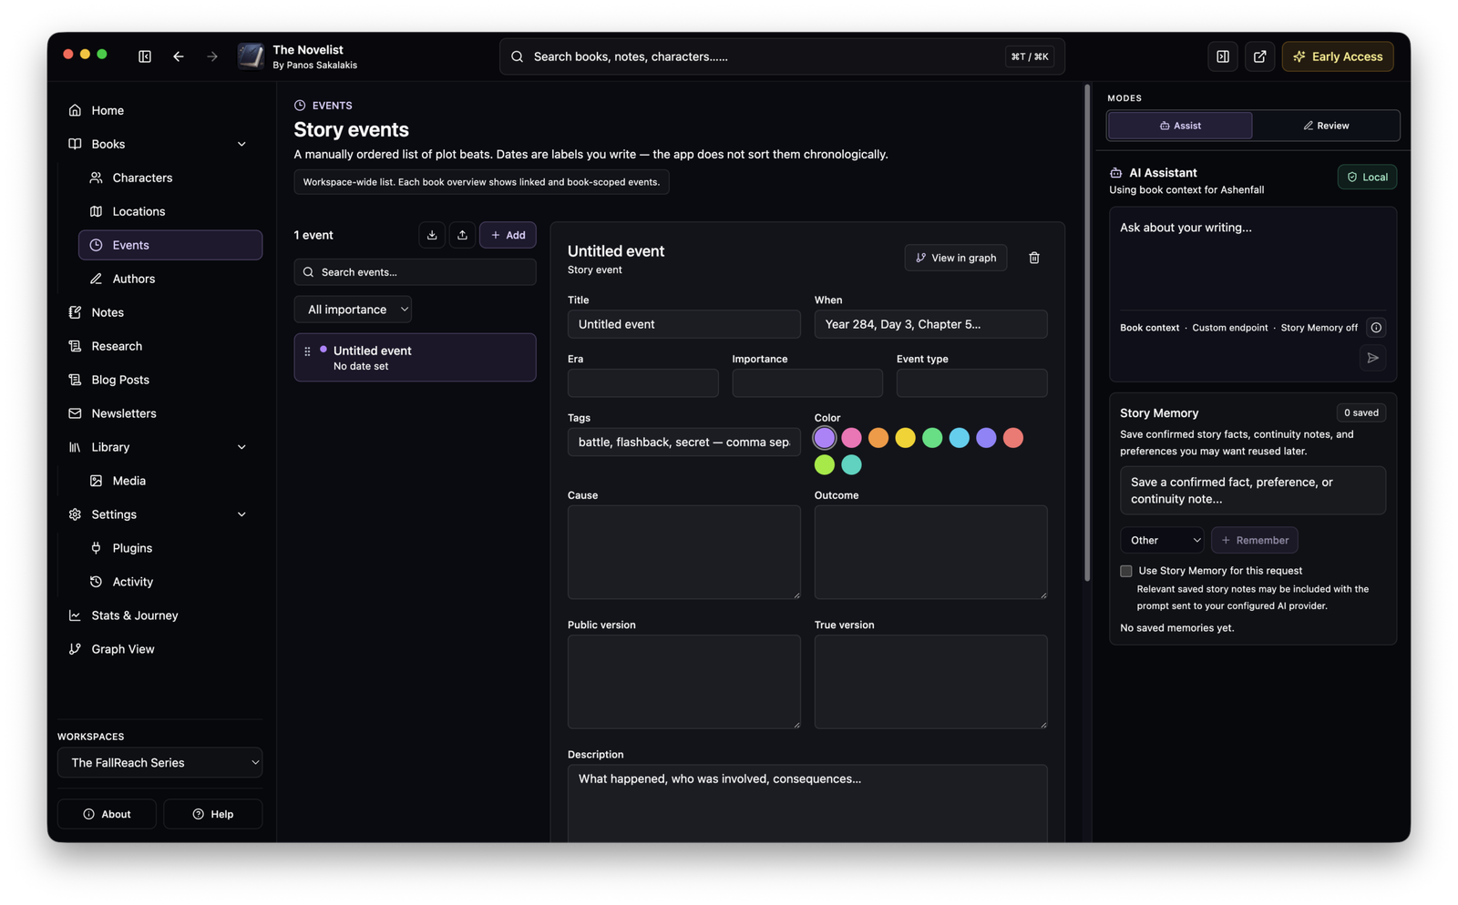Enable Use Story Memory for this request
The image size is (1458, 905).
(1126, 571)
